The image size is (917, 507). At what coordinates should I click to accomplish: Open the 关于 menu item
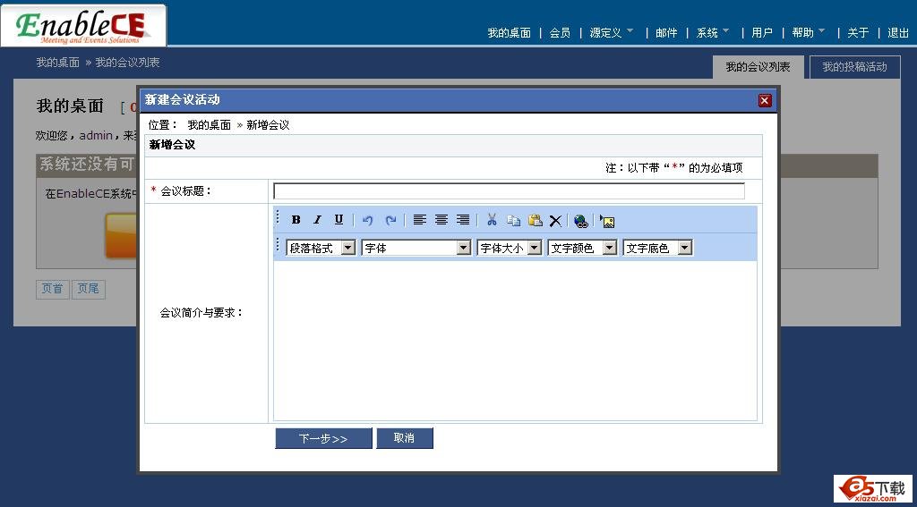pyautogui.click(x=858, y=33)
